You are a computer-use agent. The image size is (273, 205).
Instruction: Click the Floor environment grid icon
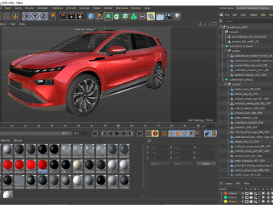(160, 17)
